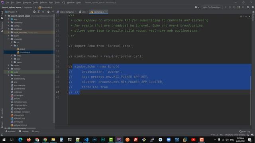255x143 pixels.
Task: Open the Refactor menu
Action: point(43,3)
